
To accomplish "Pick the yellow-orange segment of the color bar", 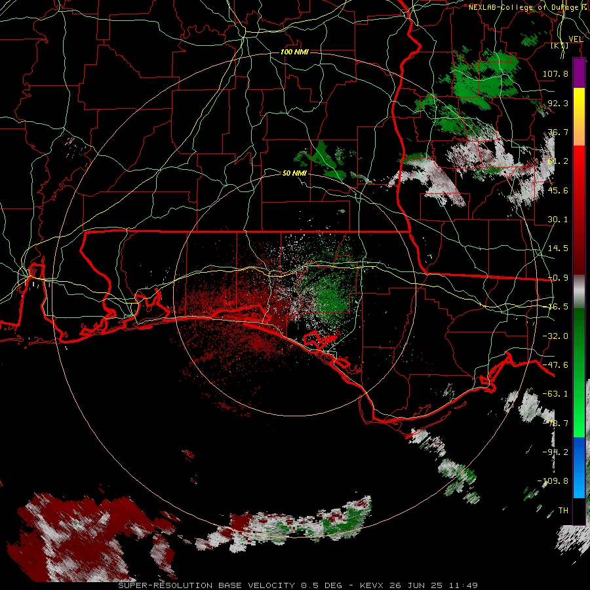I will 579,117.
